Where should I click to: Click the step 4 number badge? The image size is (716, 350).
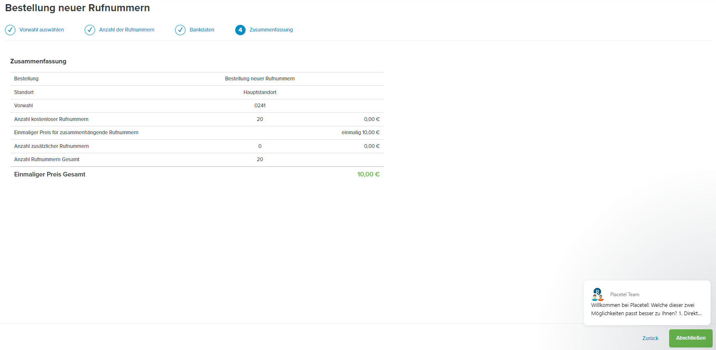240,30
